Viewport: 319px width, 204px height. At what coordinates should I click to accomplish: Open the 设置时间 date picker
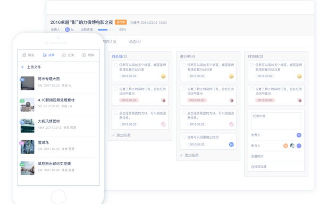(x=276, y=156)
